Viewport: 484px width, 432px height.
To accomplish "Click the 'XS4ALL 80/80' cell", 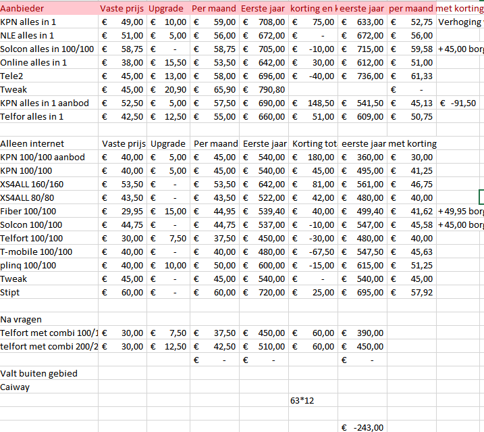I will coord(49,197).
